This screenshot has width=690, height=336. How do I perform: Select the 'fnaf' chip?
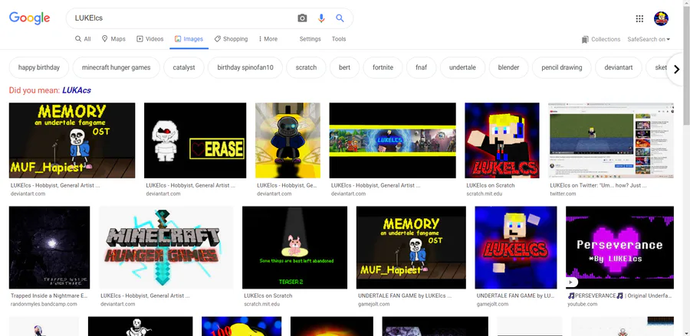coord(421,67)
